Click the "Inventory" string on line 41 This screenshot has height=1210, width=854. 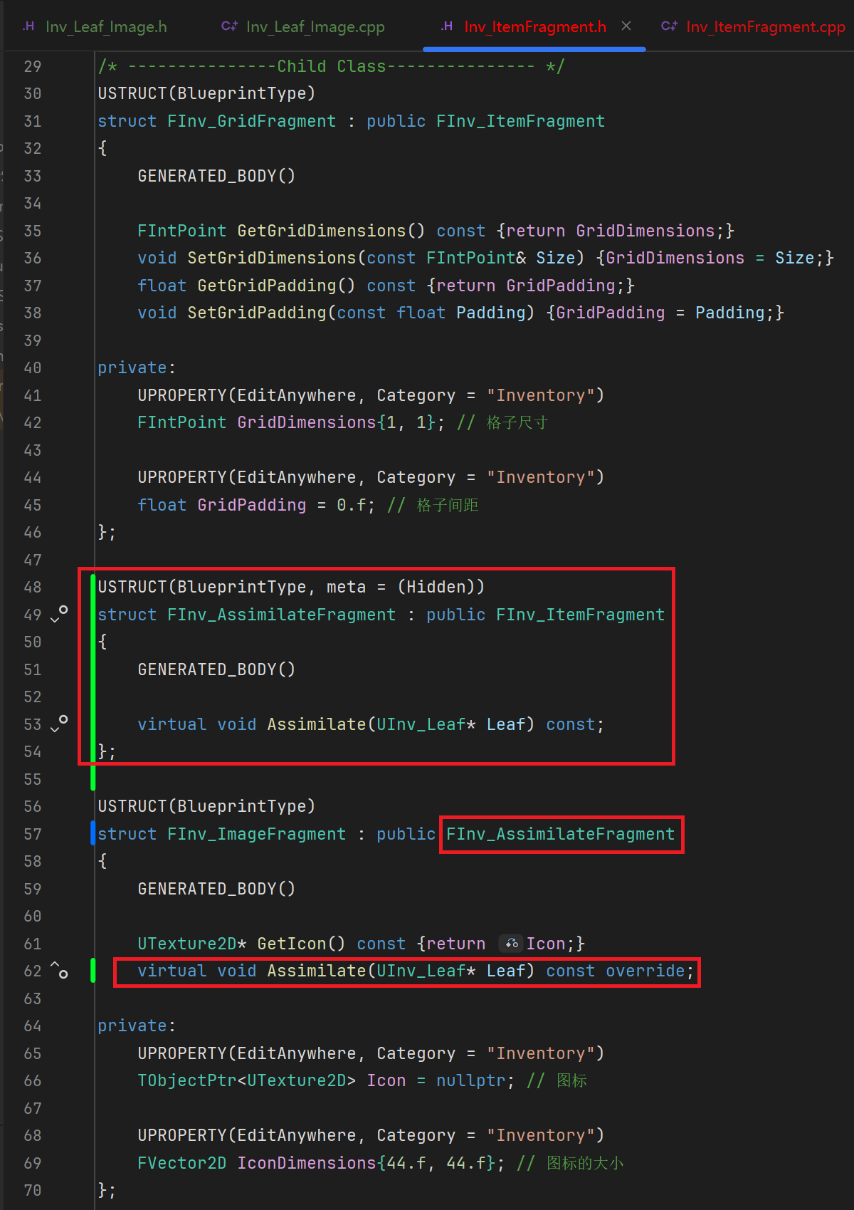click(x=541, y=395)
